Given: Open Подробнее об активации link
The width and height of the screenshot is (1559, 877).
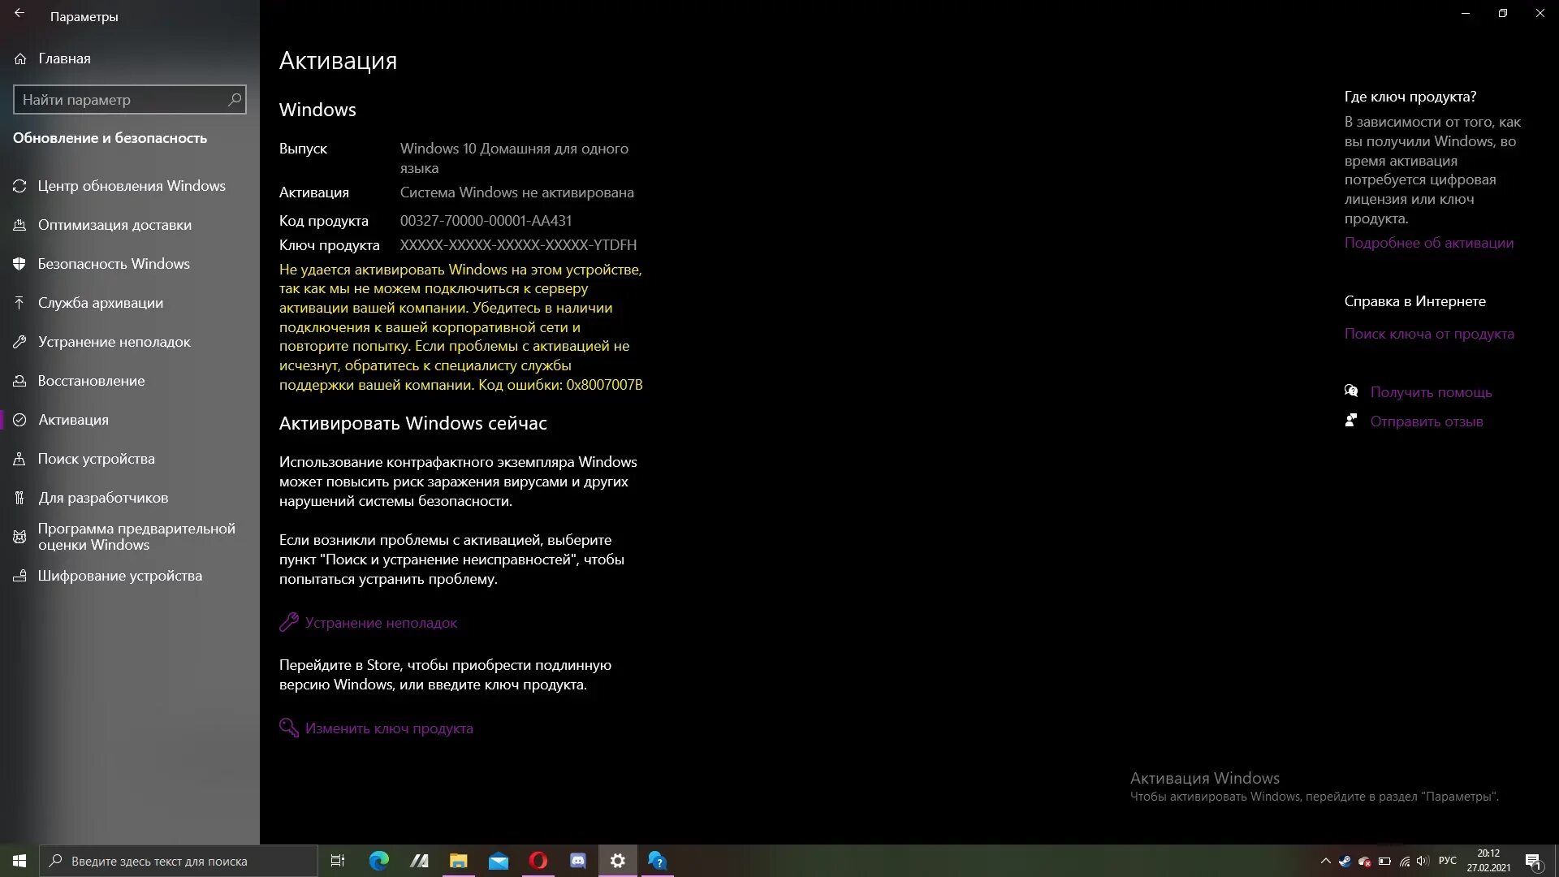Looking at the screenshot, I should click(1428, 243).
